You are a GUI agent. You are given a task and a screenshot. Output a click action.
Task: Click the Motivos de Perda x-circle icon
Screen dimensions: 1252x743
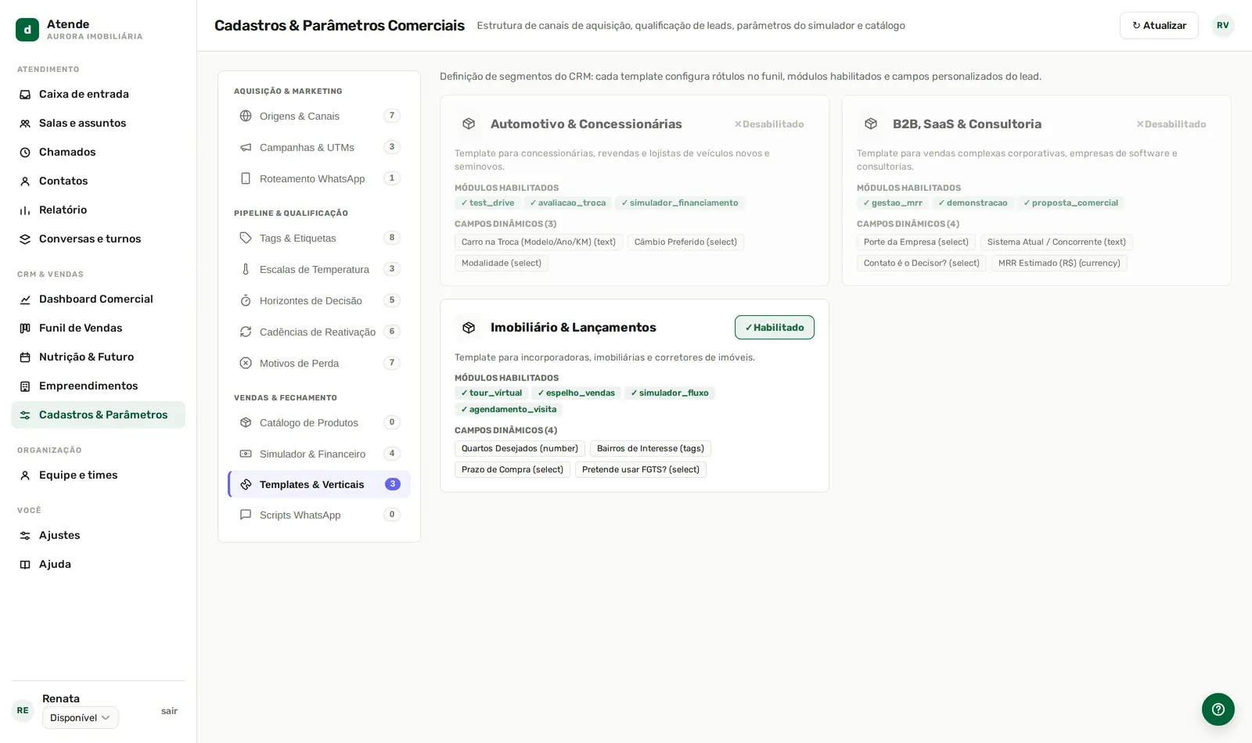pyautogui.click(x=246, y=363)
